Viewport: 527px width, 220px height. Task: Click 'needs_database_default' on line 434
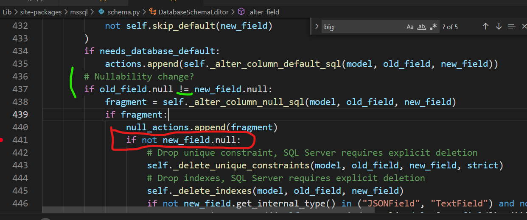coord(157,51)
